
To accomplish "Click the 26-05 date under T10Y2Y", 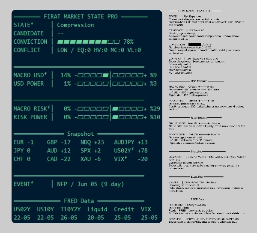I will [x=69, y=218].
